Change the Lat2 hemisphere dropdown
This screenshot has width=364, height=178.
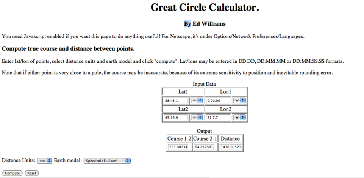coord(196,117)
